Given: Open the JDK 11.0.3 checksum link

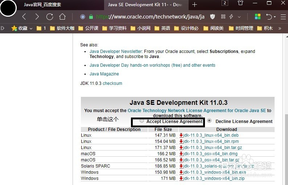Looking at the screenshot, I should tap(112, 83).
